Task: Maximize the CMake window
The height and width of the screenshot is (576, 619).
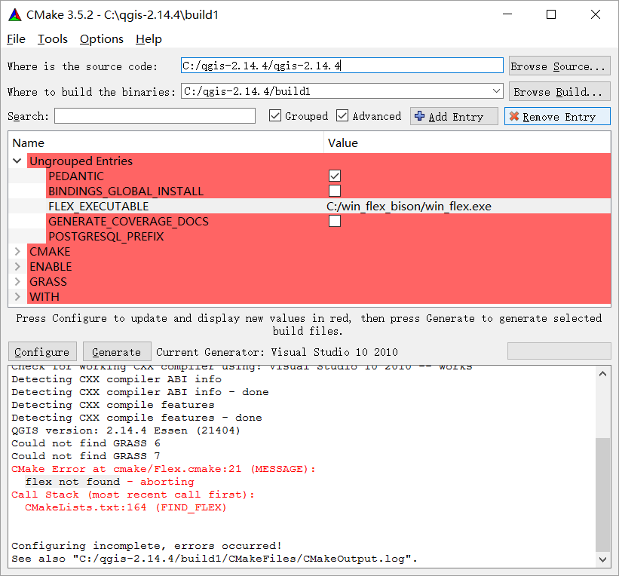Action: click(551, 14)
